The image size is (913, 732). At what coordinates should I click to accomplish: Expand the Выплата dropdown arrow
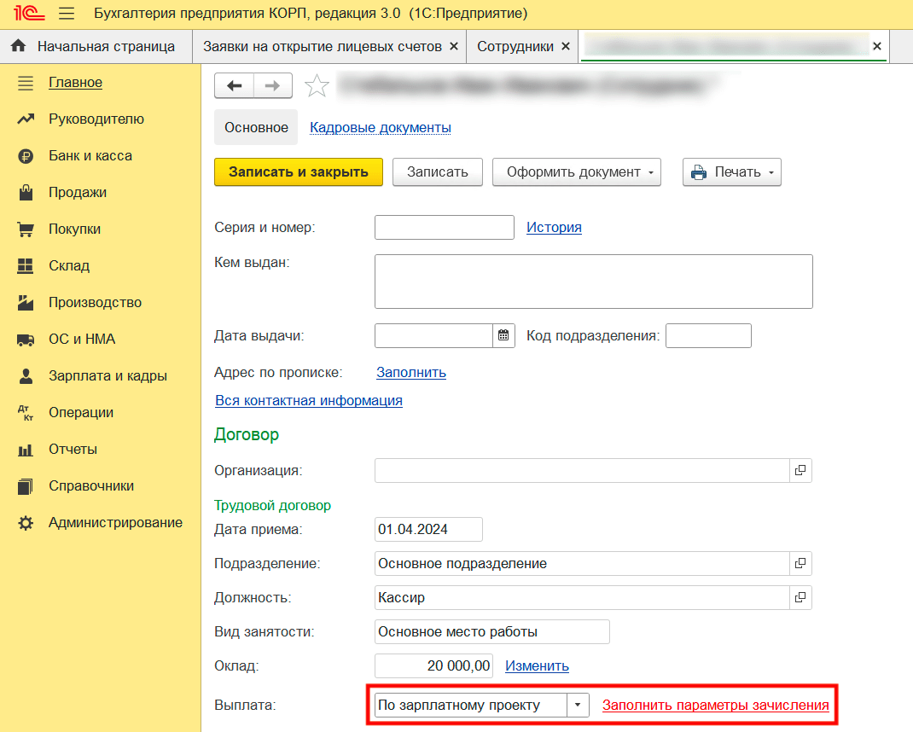pyautogui.click(x=578, y=705)
